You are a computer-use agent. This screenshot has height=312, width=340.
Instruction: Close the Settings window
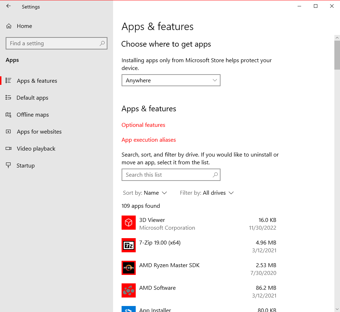[x=332, y=6]
